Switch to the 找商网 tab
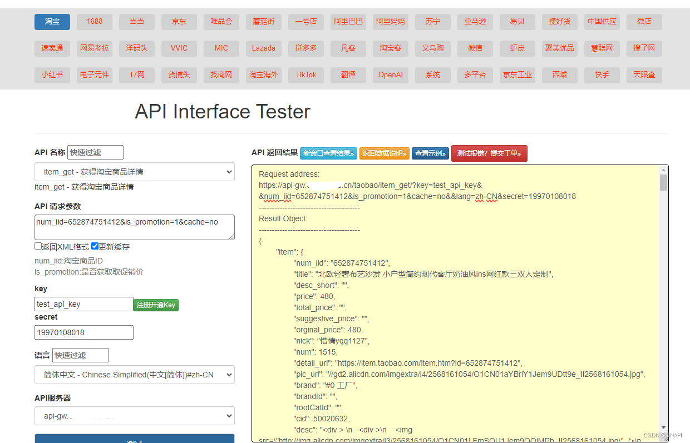 (x=221, y=75)
